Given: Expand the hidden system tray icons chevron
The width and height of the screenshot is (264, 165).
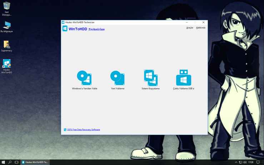Looking at the screenshot, I should click(x=236, y=162).
